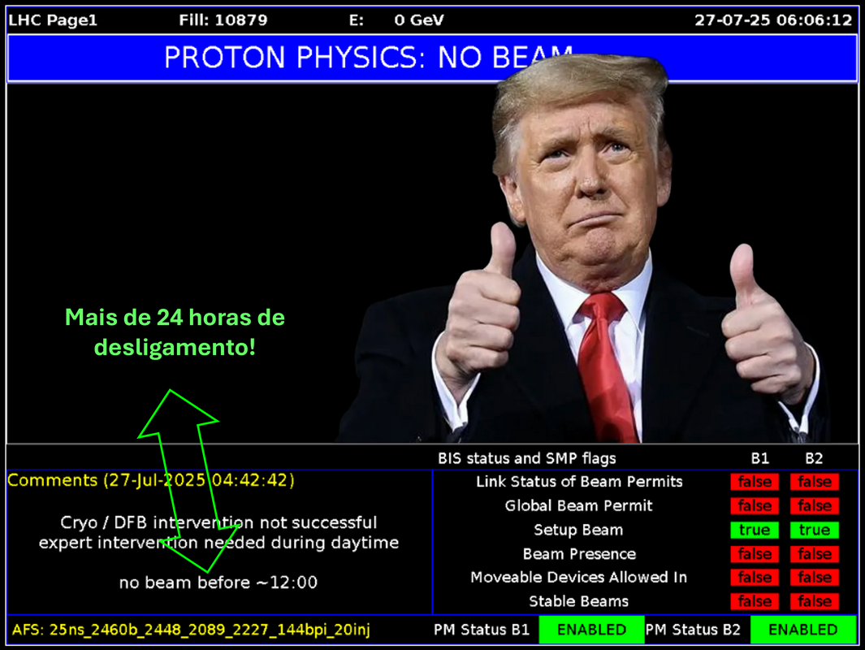Click the Comments timestamp heading
This screenshot has width=865, height=650.
click(x=151, y=480)
